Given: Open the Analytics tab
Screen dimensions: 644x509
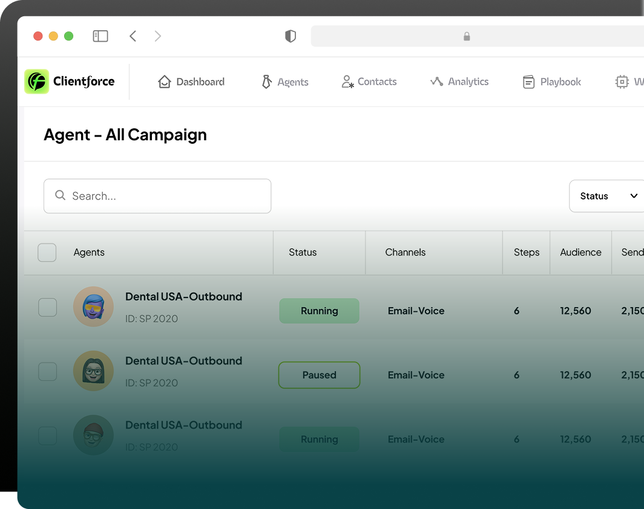Looking at the screenshot, I should click(x=459, y=82).
